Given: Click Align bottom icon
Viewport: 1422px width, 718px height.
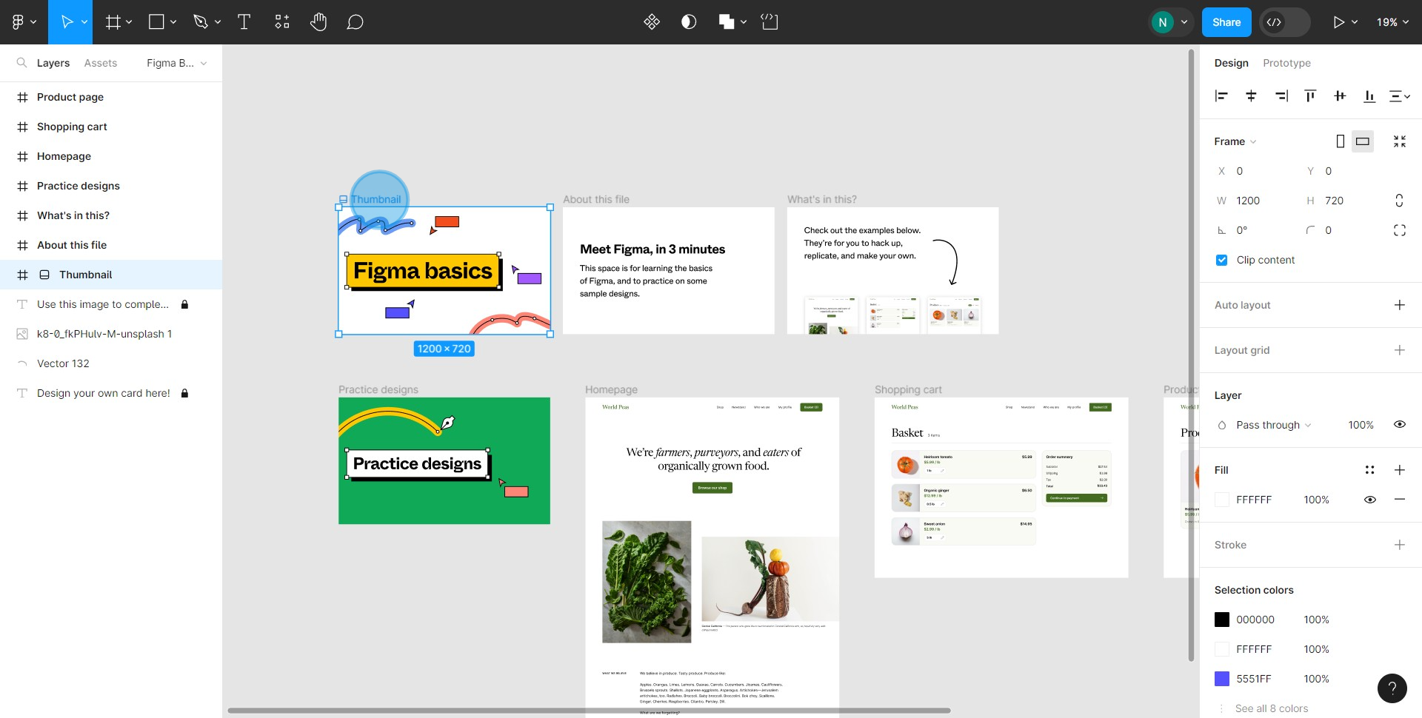Looking at the screenshot, I should 1369,96.
